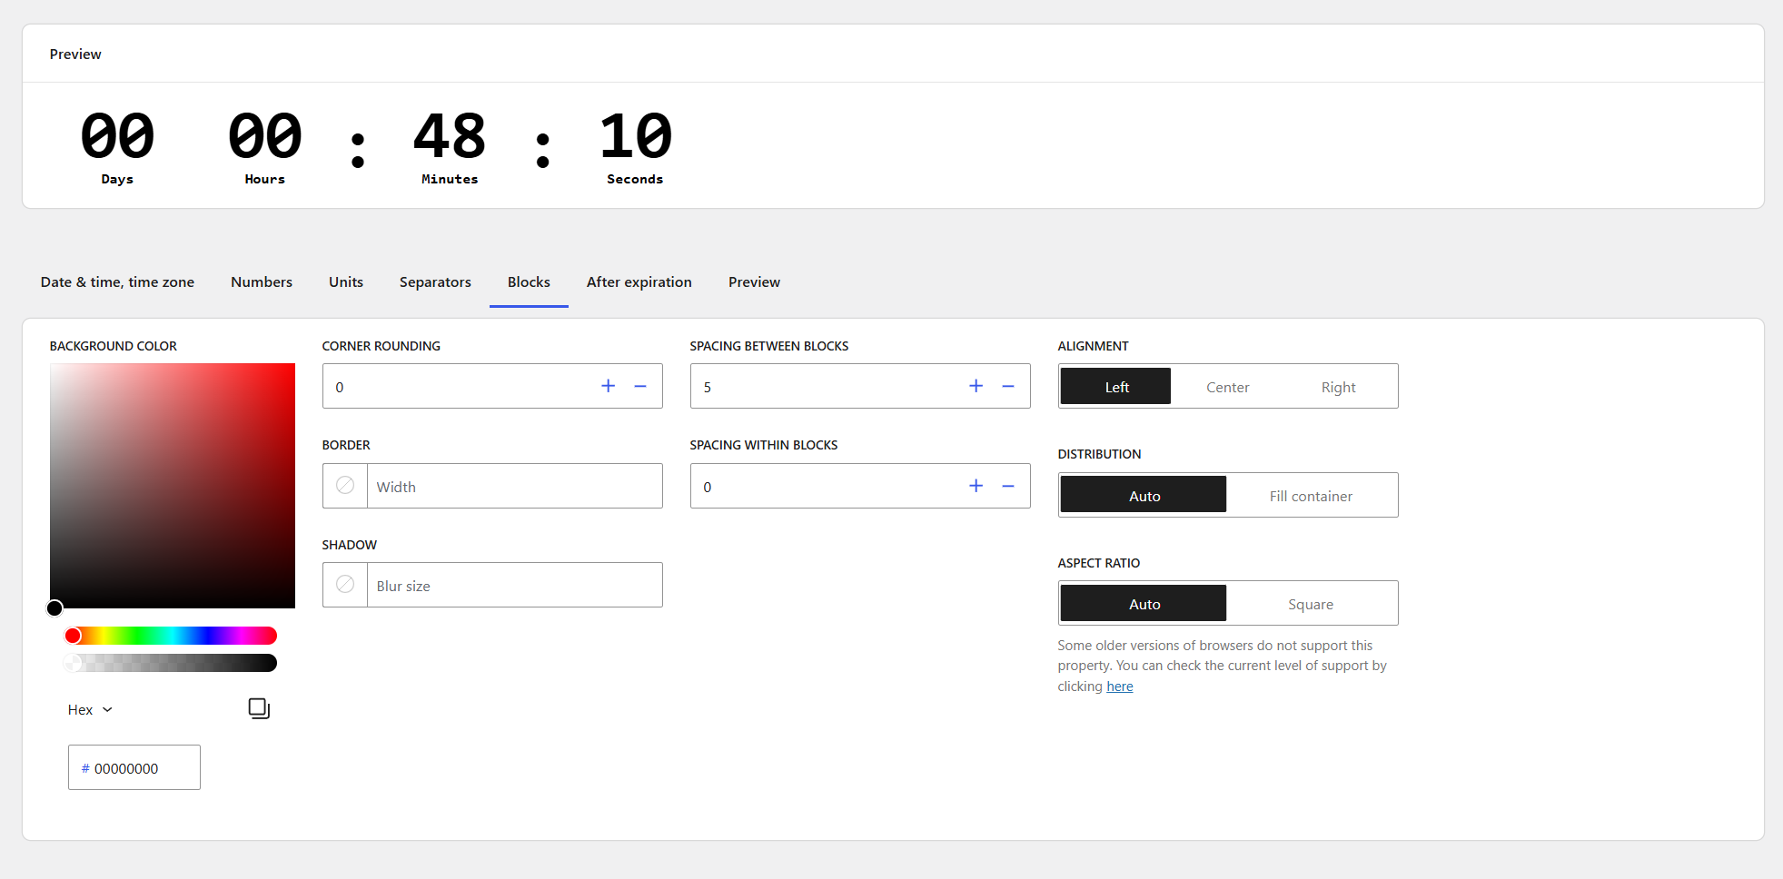Focus the shadow Blur size input

click(514, 585)
